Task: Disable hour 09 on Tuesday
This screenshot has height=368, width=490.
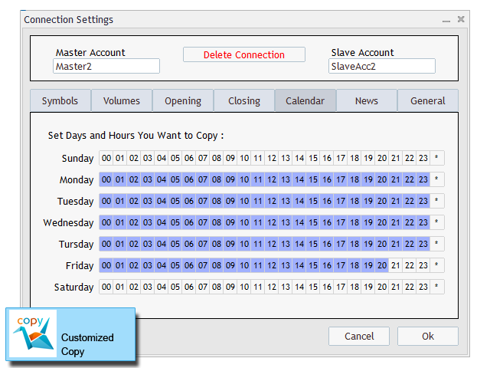Action: (230, 202)
